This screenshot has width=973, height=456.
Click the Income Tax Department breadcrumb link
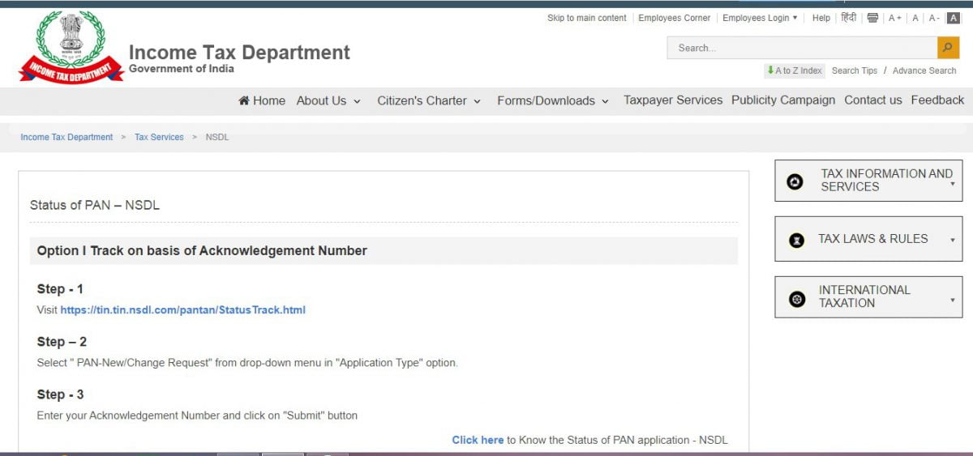[x=66, y=137]
